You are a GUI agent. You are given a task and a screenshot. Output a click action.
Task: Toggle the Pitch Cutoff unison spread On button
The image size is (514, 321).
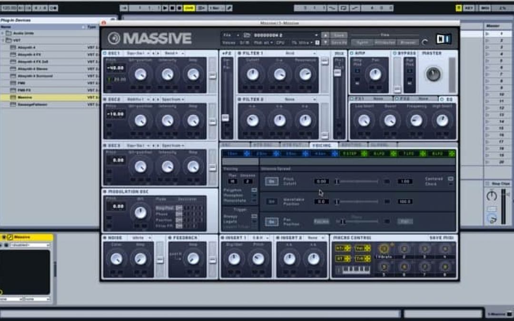coord(271,182)
